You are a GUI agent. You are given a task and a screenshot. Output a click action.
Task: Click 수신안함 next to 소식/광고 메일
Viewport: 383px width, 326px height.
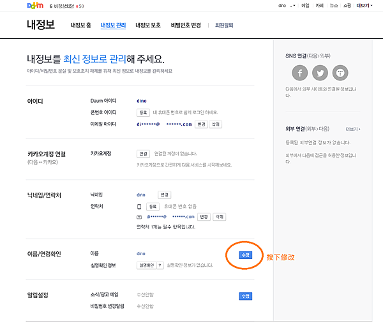[x=145, y=295]
